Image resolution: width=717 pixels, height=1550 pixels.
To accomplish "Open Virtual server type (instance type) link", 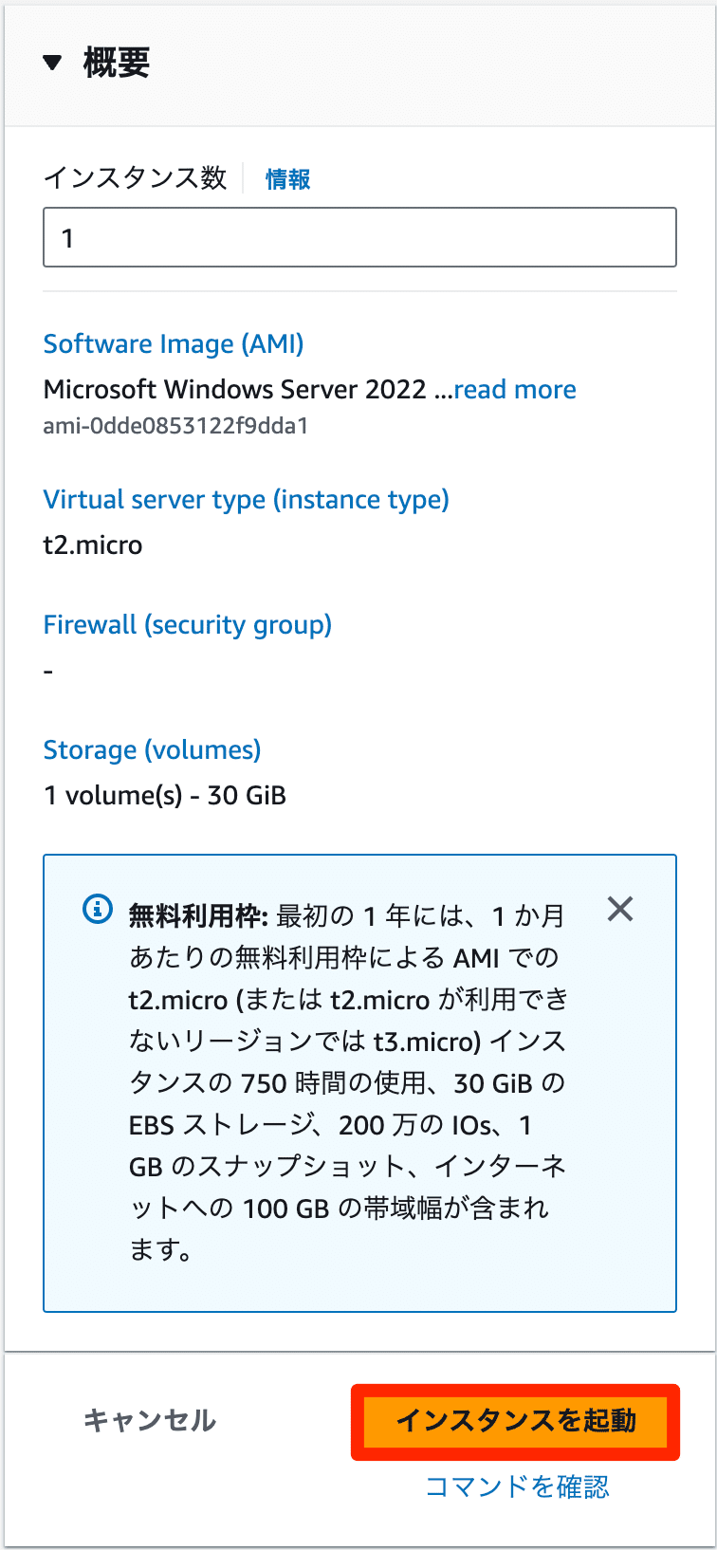I will [x=246, y=500].
